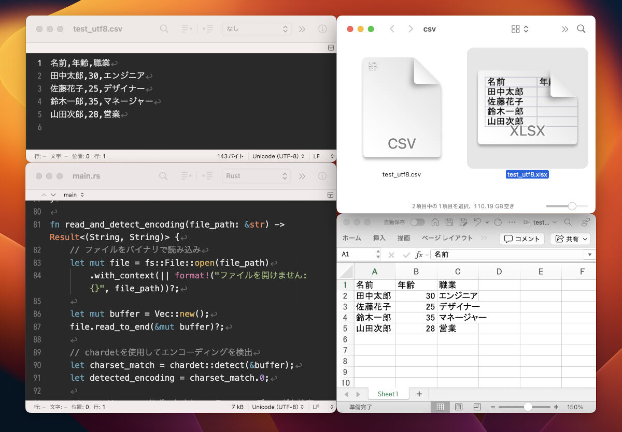Screen dimensions: 622x432
Task: Click the Search icon in the Excel toolbar
Action: (x=569, y=222)
